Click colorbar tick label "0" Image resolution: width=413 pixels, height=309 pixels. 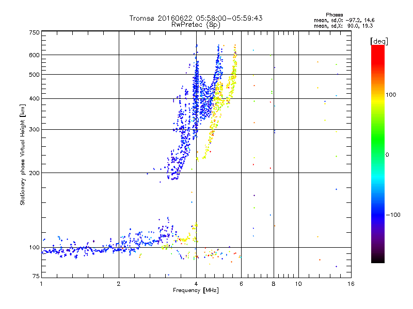pyautogui.click(x=387, y=154)
